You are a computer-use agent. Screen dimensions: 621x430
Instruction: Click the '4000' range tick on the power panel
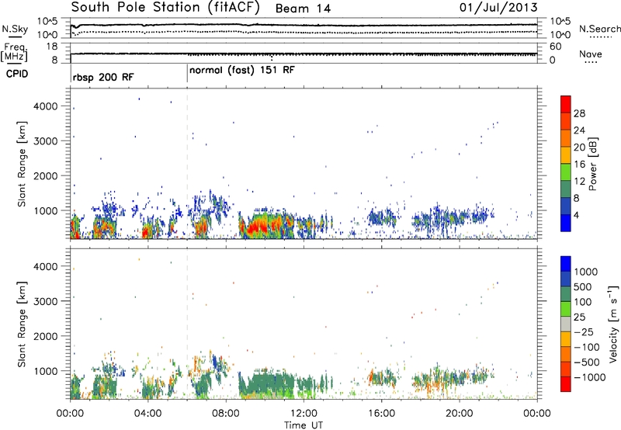pos(46,106)
